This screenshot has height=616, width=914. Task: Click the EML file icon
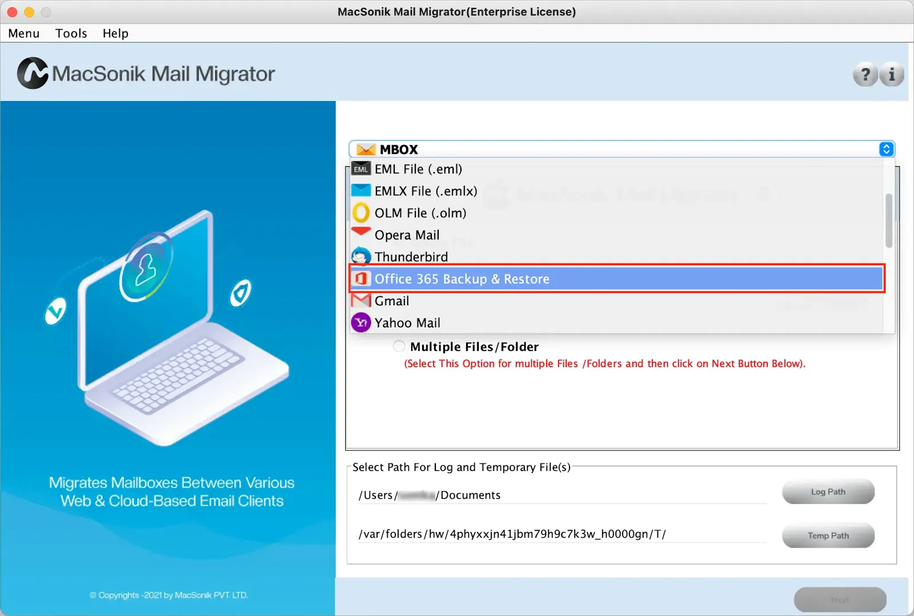click(x=361, y=169)
